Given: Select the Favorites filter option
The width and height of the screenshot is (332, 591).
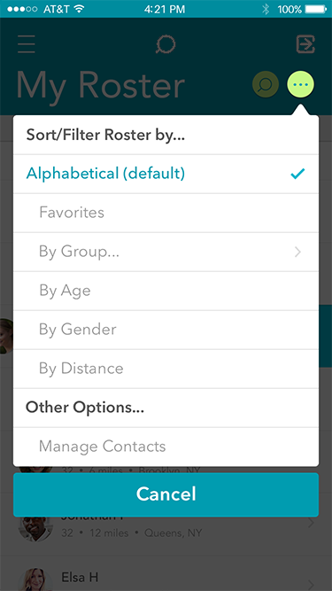Looking at the screenshot, I should (166, 213).
